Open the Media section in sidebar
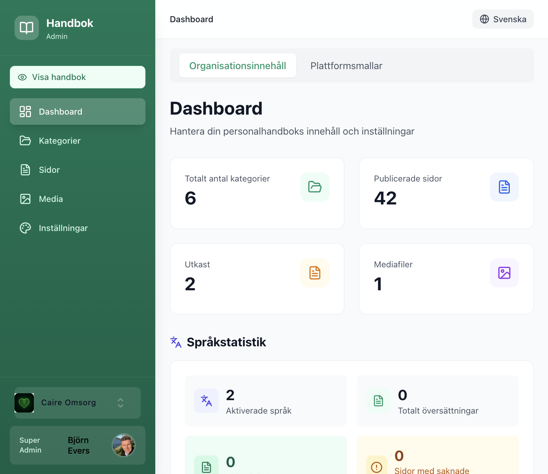Image resolution: width=548 pixels, height=474 pixels. (51, 199)
